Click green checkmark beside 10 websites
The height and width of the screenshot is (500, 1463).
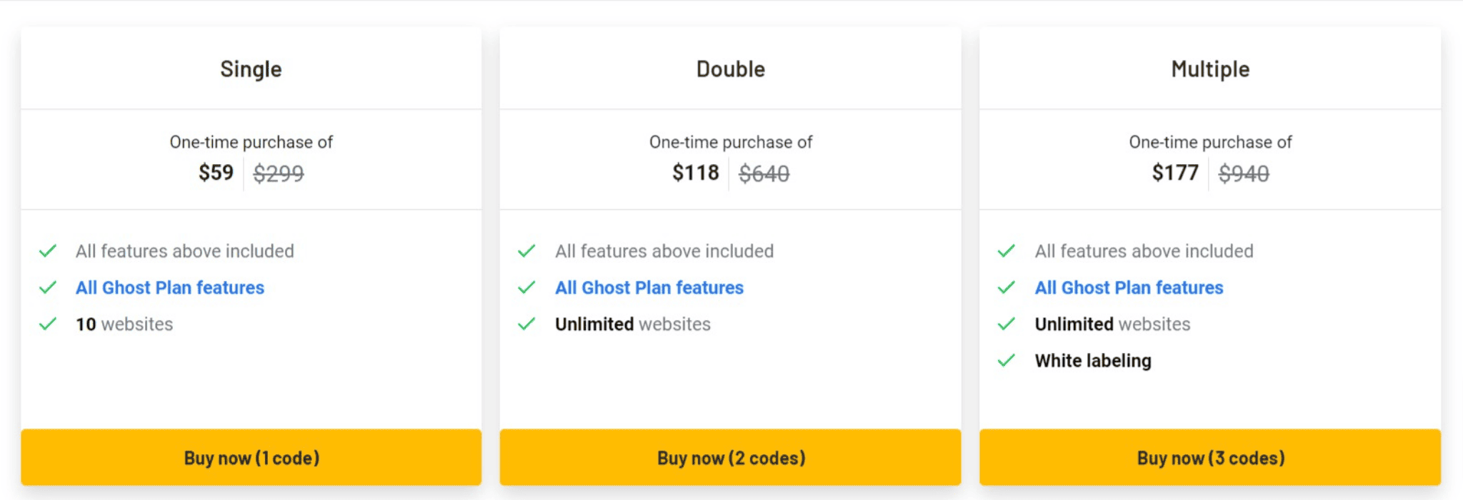coord(48,324)
